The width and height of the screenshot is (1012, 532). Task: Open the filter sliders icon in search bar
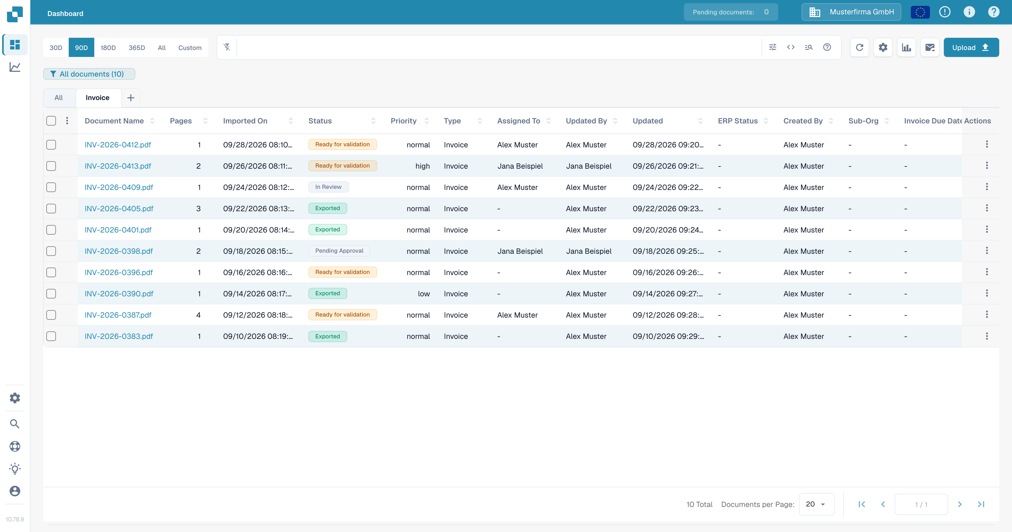(773, 47)
